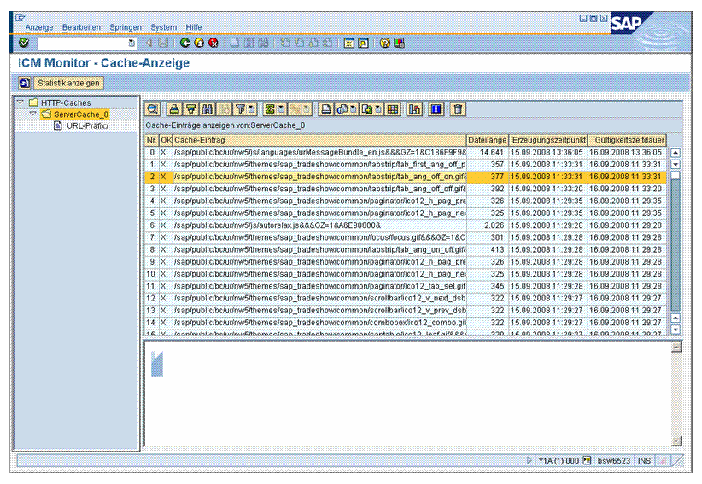Viewport: 702px width, 484px height.
Task: Click the green Enter checkmark icon
Action: [x=24, y=43]
